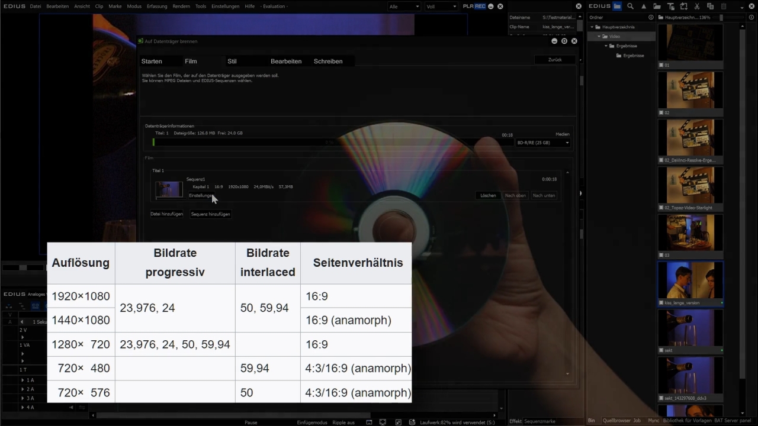This screenshot has height=426, width=758.
Task: Collapse folder pane via Ordner arrow icon
Action: tap(651, 18)
